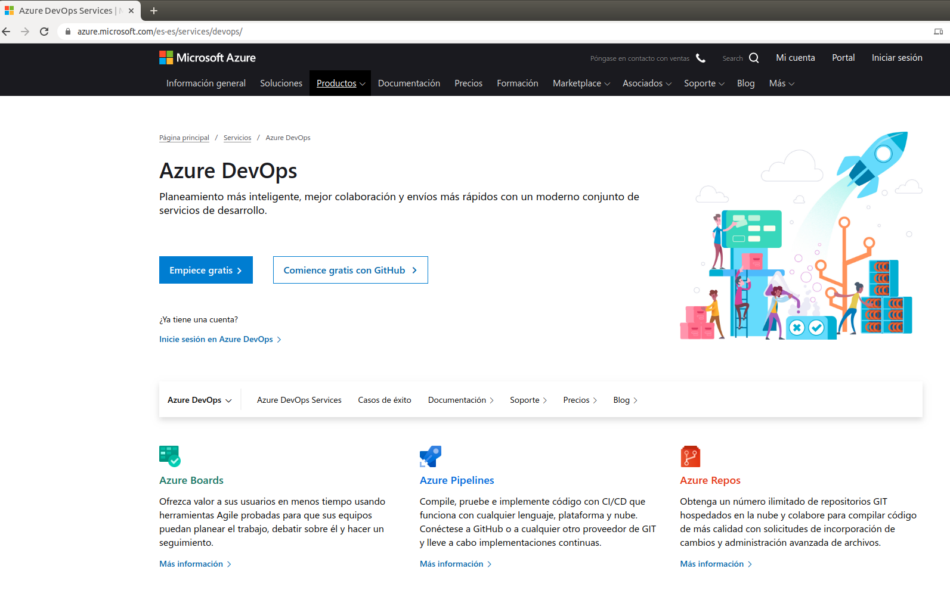Expand the Productos dropdown menu
The height and width of the screenshot is (606, 950).
(x=341, y=83)
